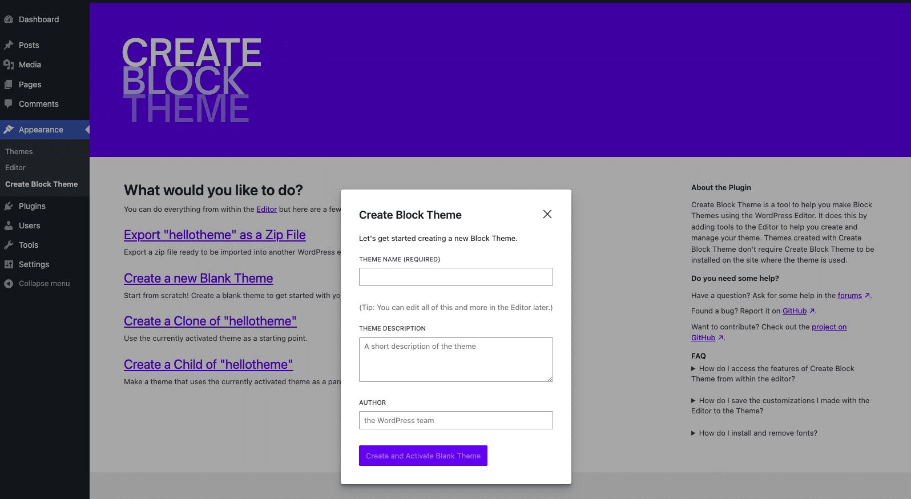The image size is (911, 499).
Task: Follow the Editor link in intro text
Action: 267,210
